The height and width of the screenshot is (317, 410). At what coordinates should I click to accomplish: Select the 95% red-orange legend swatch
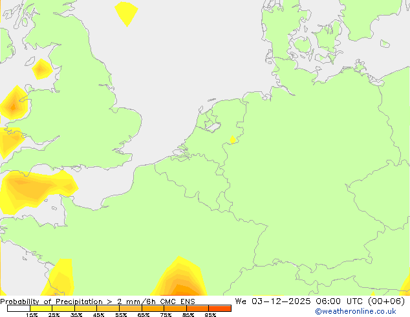point(220,309)
